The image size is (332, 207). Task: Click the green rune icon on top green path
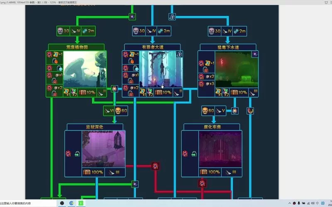tap(132, 17)
